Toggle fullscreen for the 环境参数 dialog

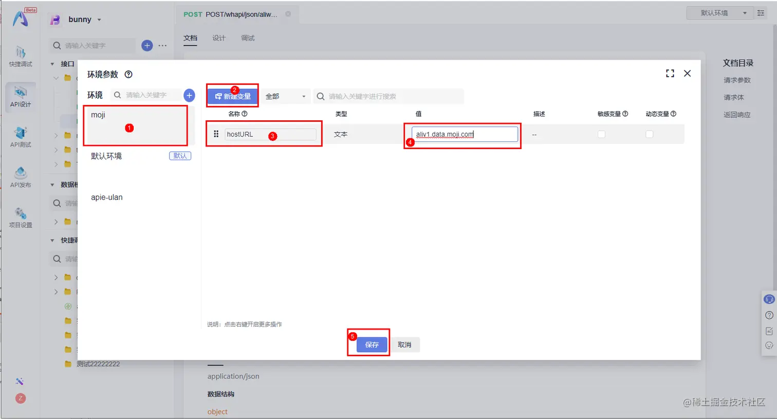click(670, 74)
